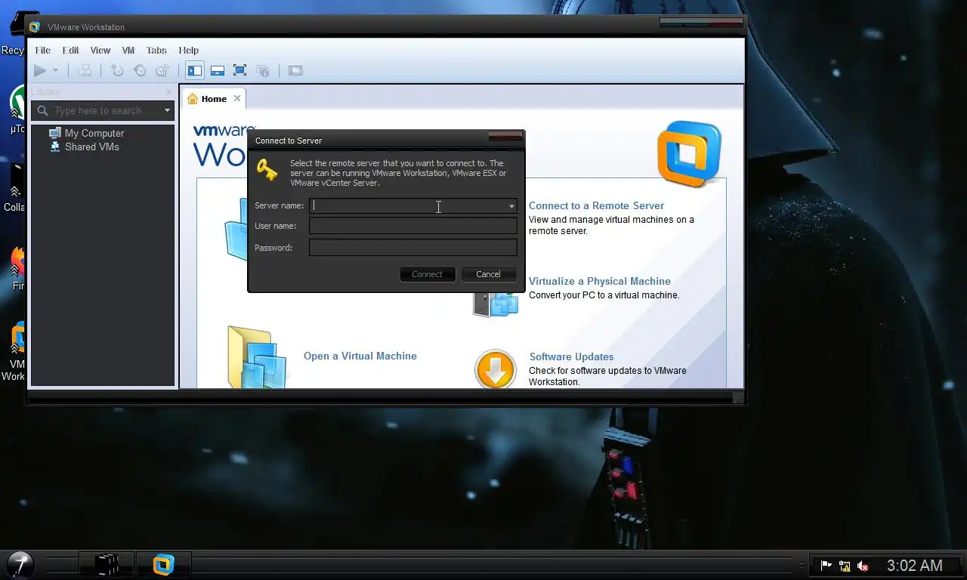967x580 pixels.
Task: Click the Virtualize a Physical Machine link
Action: click(x=600, y=281)
